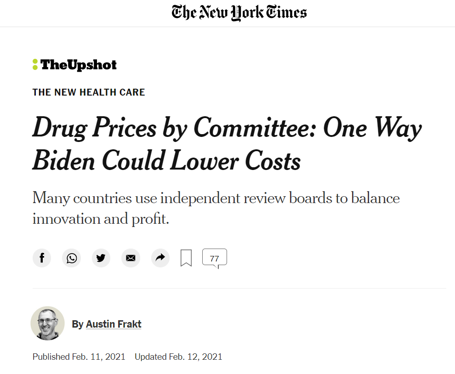This screenshot has width=455, height=374.
Task: Open THE NEW HEALTH CARE section link
Action: (x=89, y=92)
